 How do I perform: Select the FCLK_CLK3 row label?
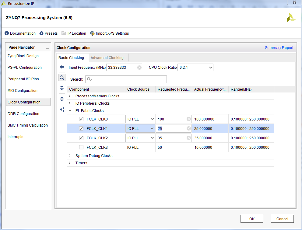(x=97, y=148)
